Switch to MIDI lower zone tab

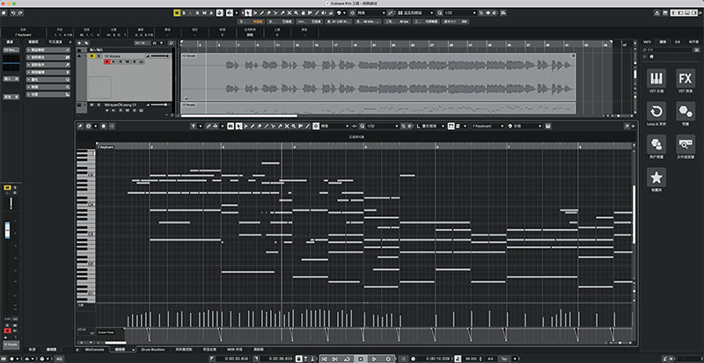click(233, 349)
